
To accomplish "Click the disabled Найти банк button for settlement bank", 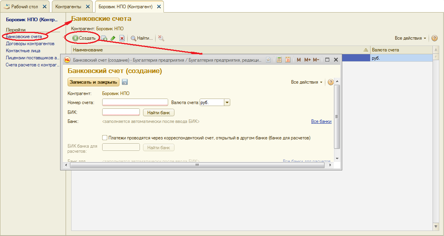I will coord(159,147).
